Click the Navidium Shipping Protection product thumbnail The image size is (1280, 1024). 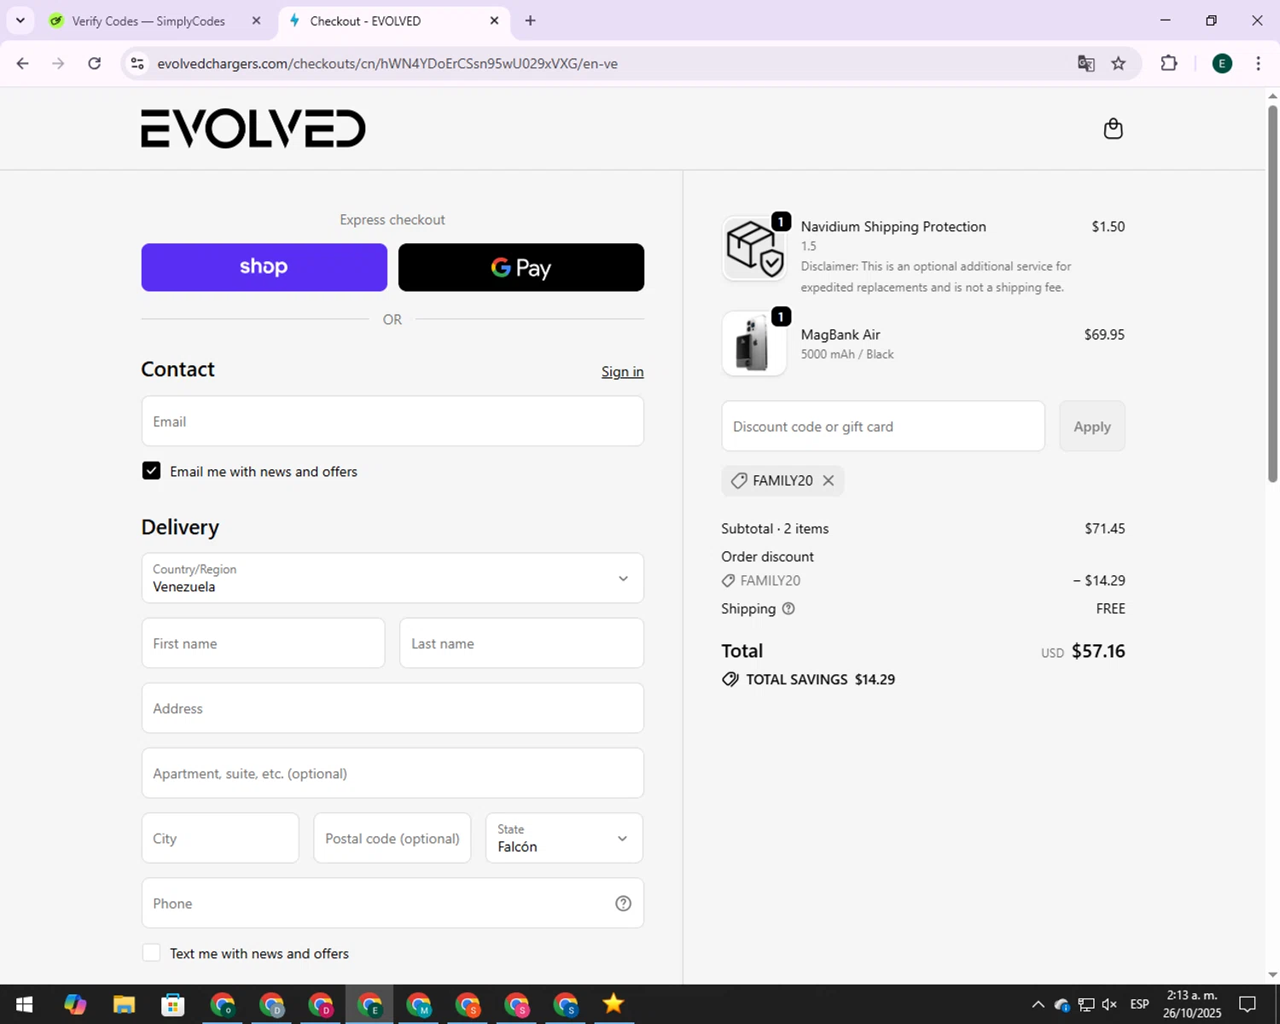click(x=754, y=248)
